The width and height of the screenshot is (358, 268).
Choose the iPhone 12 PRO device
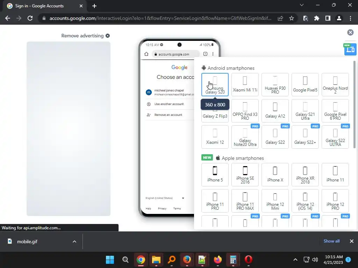[335, 201]
